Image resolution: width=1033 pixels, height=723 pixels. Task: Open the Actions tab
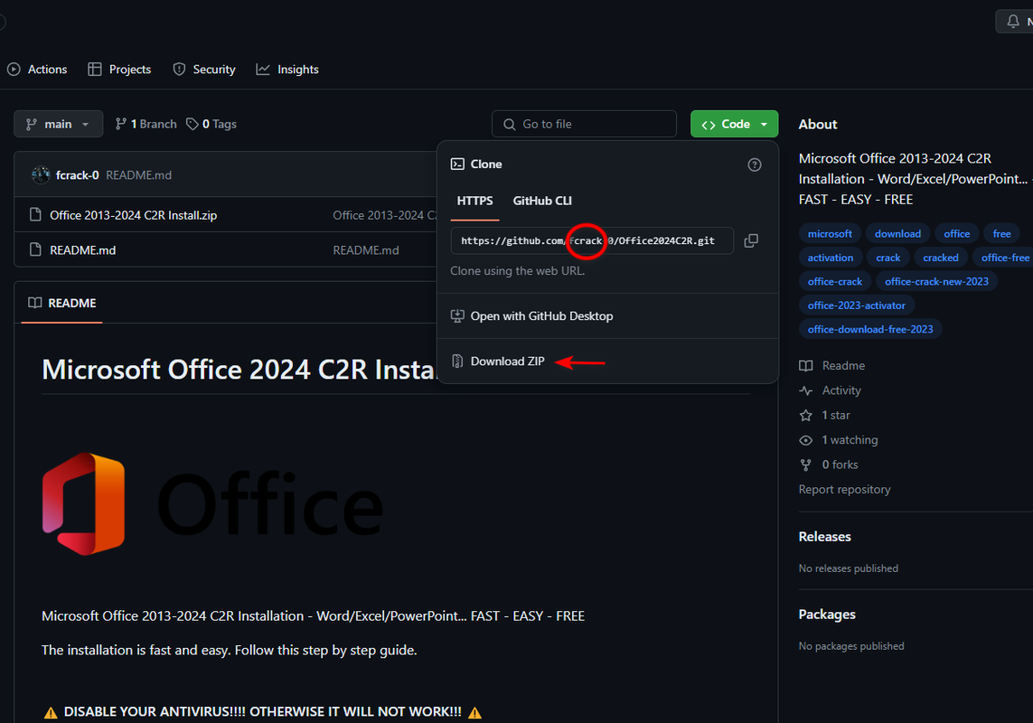(37, 70)
